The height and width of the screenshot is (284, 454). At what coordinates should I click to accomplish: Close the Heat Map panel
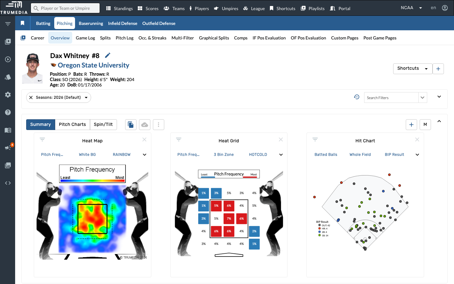[x=144, y=139]
